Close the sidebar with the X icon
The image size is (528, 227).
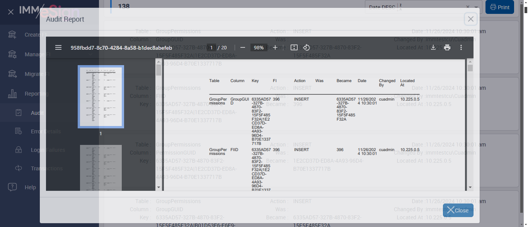(11, 12)
